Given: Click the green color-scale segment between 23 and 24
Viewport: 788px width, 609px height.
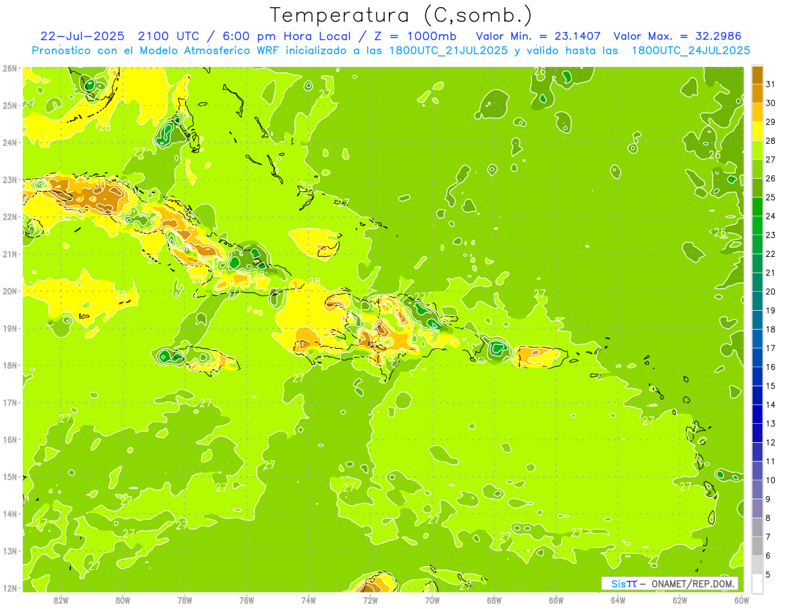Looking at the screenshot, I should [757, 225].
